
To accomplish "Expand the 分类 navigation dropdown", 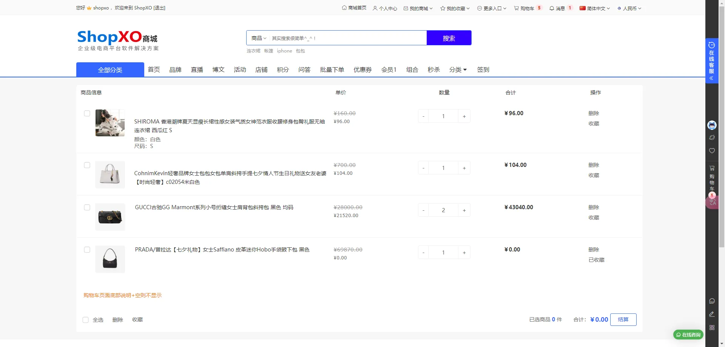I will (458, 69).
